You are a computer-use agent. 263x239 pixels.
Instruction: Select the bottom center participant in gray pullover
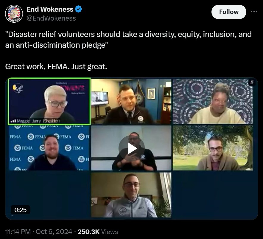pyautogui.click(x=131, y=195)
